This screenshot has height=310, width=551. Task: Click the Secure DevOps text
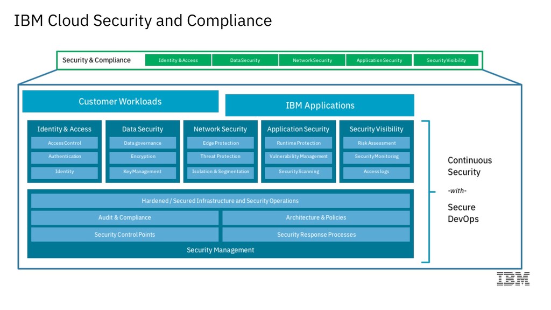(x=463, y=213)
